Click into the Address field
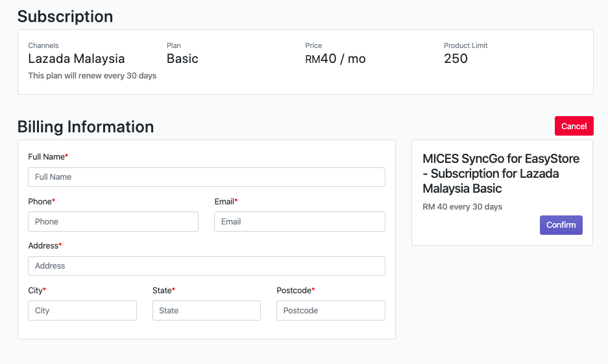The height and width of the screenshot is (364, 608). click(206, 266)
